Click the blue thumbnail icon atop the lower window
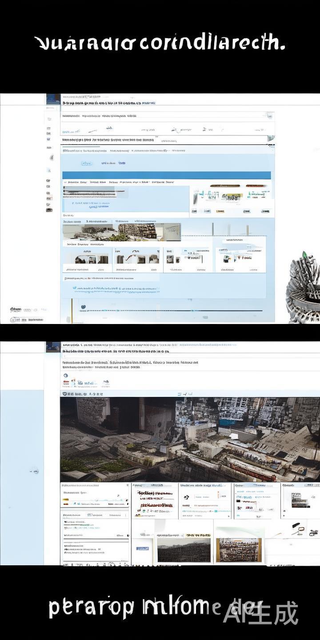This screenshot has height=640, width=320. [53, 347]
